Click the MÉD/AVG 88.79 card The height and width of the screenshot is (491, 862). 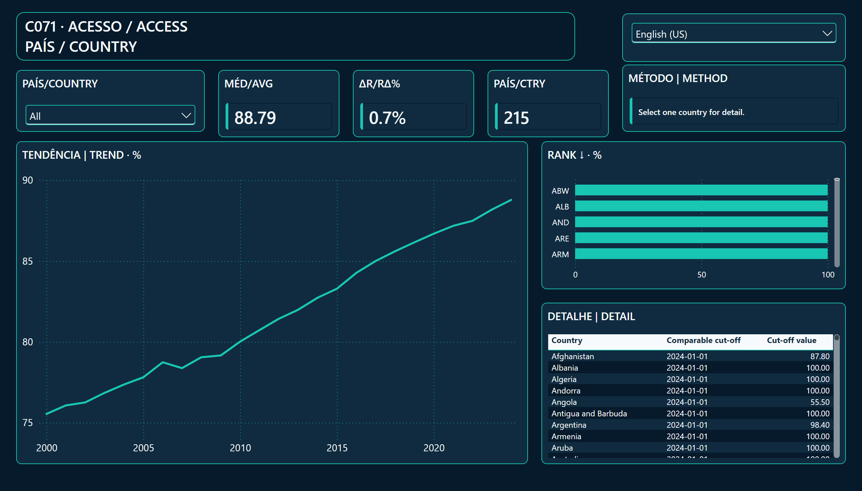(x=278, y=104)
